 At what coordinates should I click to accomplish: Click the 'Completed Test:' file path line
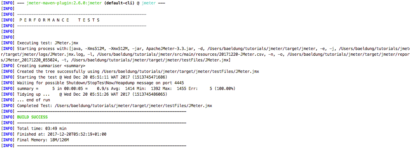(x=114, y=106)
